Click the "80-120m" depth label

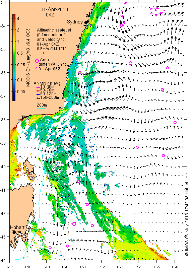point(48,94)
